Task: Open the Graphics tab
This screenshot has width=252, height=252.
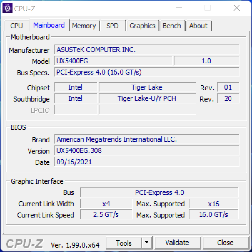Action: pos(143,26)
